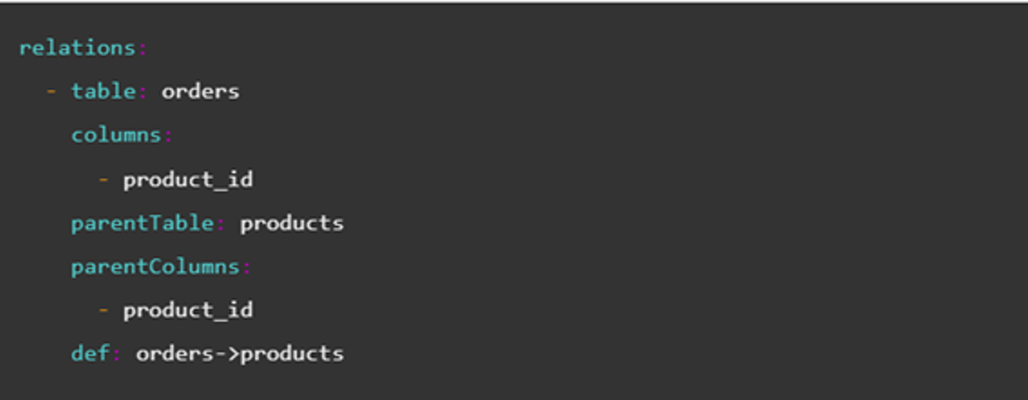Click the colon after "parentTable"
1028x400 pixels.
point(221,223)
